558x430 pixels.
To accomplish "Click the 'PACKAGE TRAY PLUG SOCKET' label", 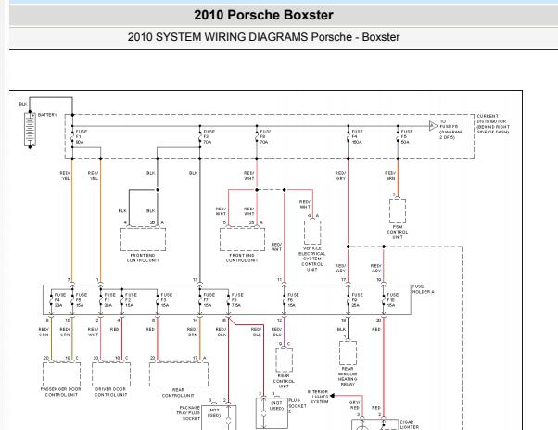I will (188, 413).
